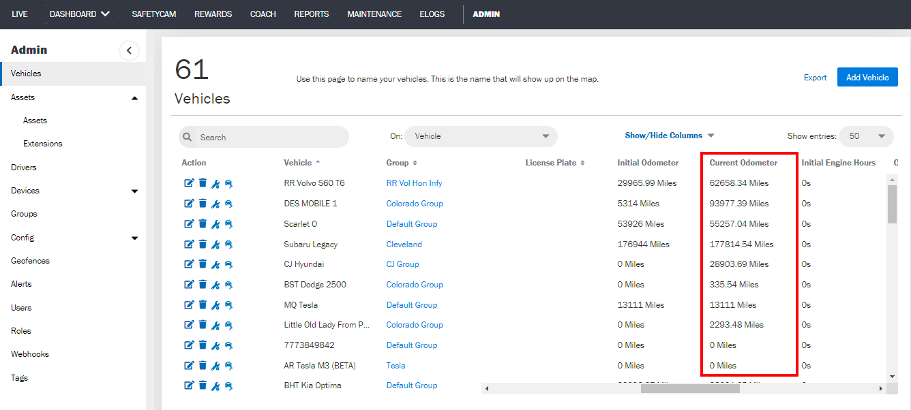The width and height of the screenshot is (911, 410).
Task: Open the Show/Hide Columns dropdown
Action: 670,136
